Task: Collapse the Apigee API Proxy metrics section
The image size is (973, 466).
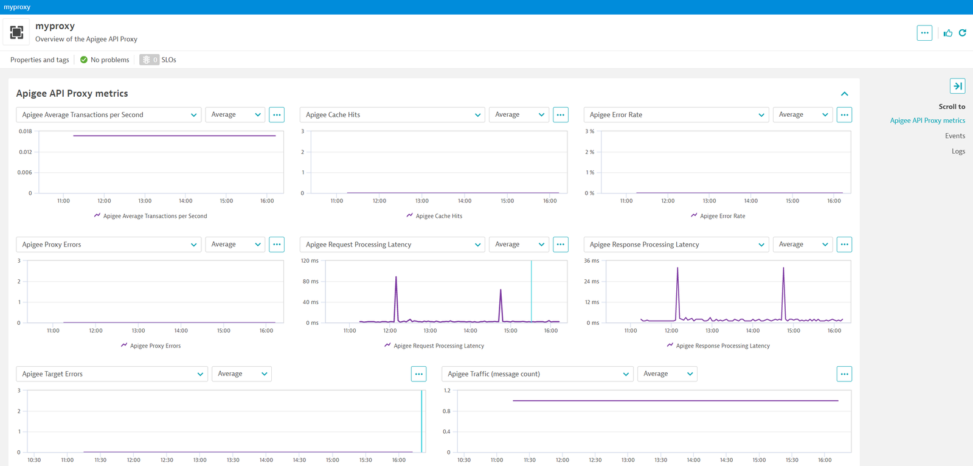Action: pos(844,94)
